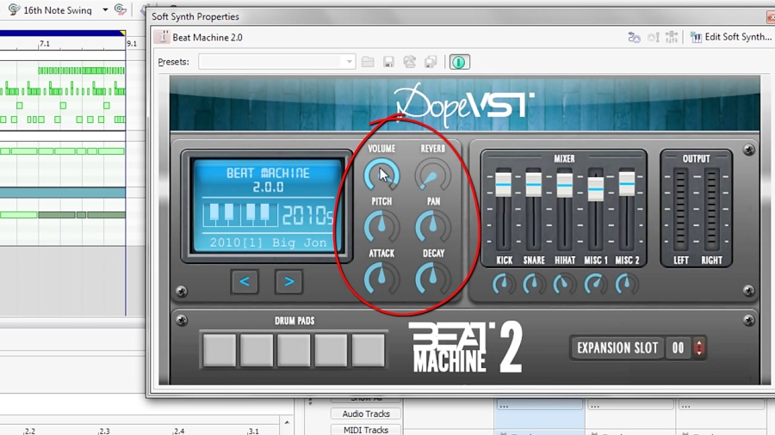Click the Pan knob
This screenshot has height=435, width=775.
[x=432, y=226]
